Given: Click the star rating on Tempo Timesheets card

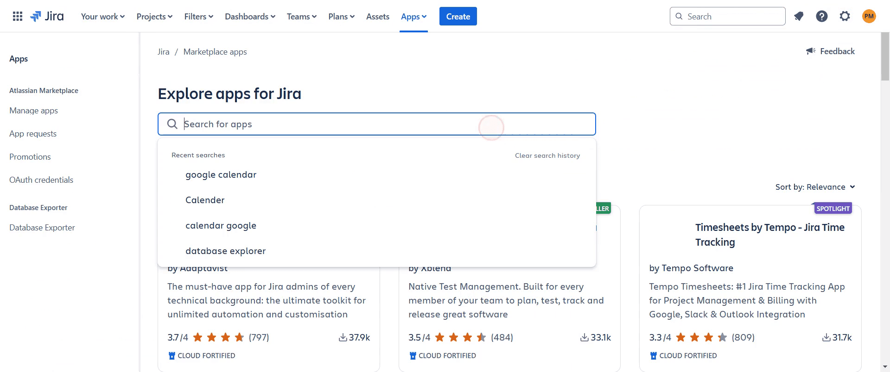Looking at the screenshot, I should (701, 338).
